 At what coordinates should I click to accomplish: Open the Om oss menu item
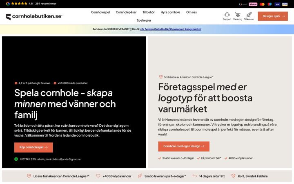coord(192,12)
